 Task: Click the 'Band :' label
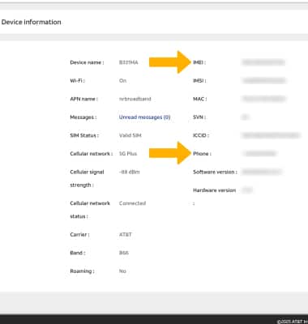[78, 253]
